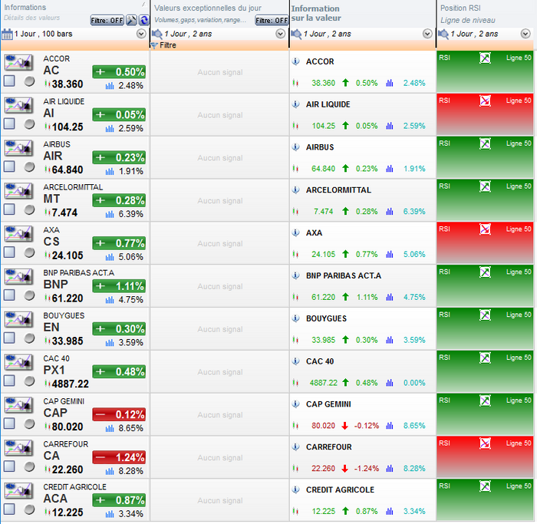Click the Filtre funnel row label
This screenshot has height=524, width=537.
[x=163, y=45]
